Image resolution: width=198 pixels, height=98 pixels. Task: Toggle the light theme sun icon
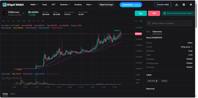[x=191, y=5]
